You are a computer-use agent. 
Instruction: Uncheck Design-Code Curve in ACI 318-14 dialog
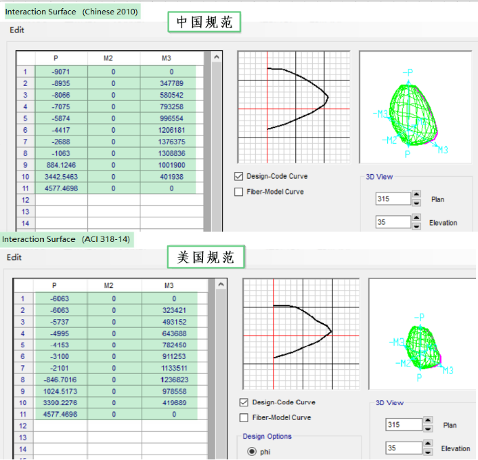[243, 402]
